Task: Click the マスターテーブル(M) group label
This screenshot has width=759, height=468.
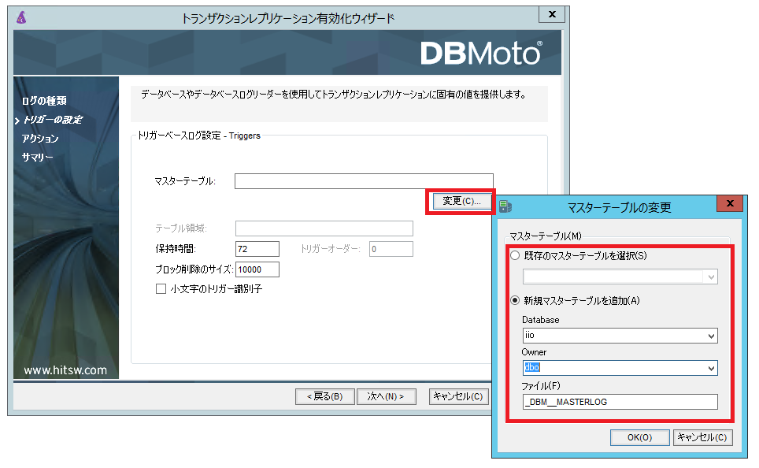Action: click(546, 236)
